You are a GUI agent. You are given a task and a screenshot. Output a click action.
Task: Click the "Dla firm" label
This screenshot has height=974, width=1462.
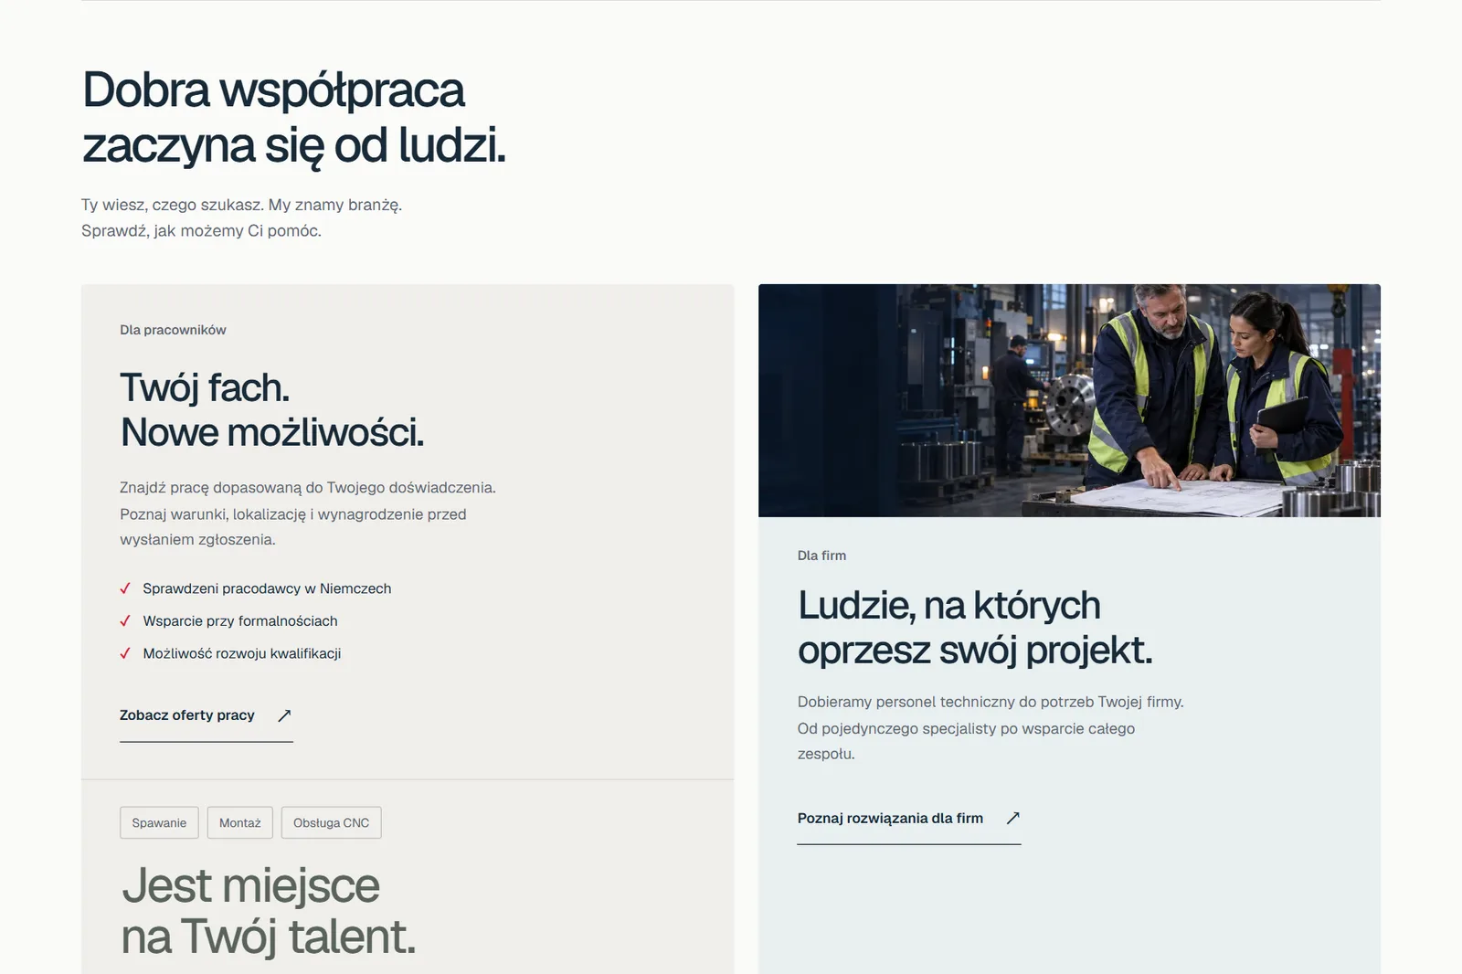821,556
